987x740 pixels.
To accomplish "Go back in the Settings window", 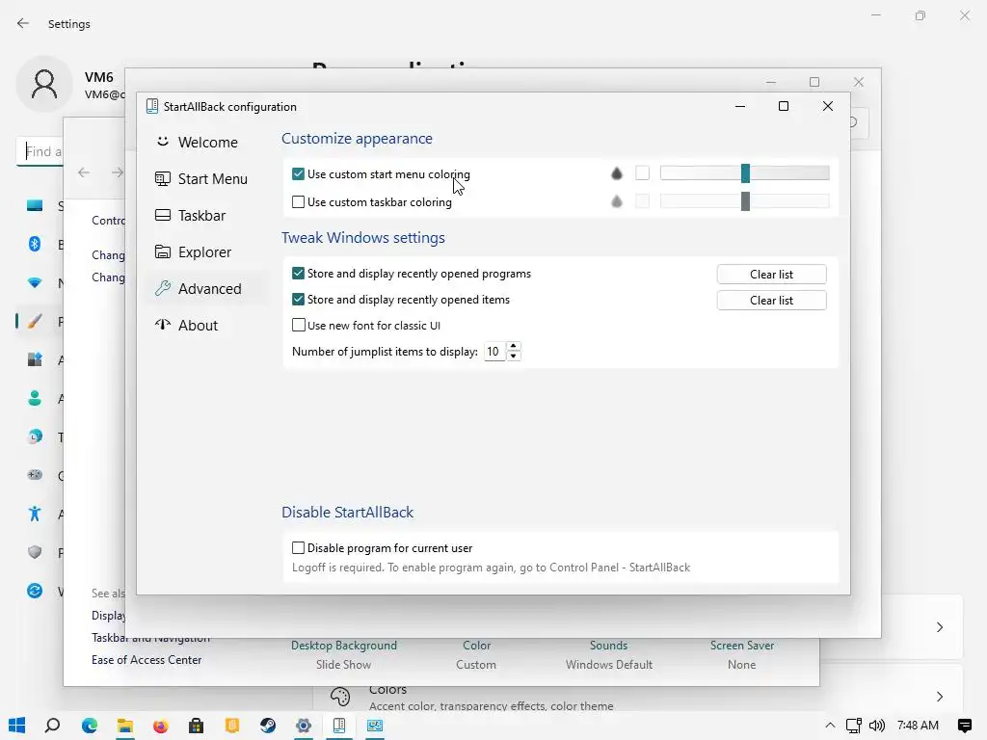I will 23,23.
